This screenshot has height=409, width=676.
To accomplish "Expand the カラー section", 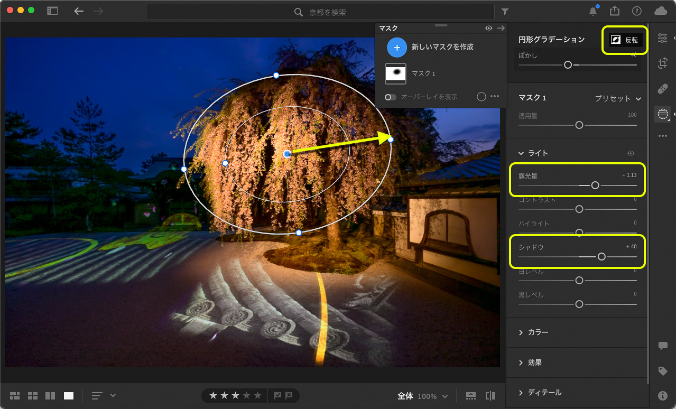I will (538, 332).
